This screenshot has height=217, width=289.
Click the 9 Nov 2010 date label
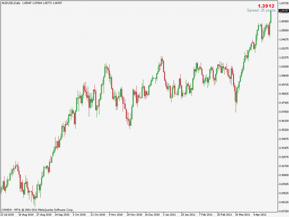click(116, 215)
